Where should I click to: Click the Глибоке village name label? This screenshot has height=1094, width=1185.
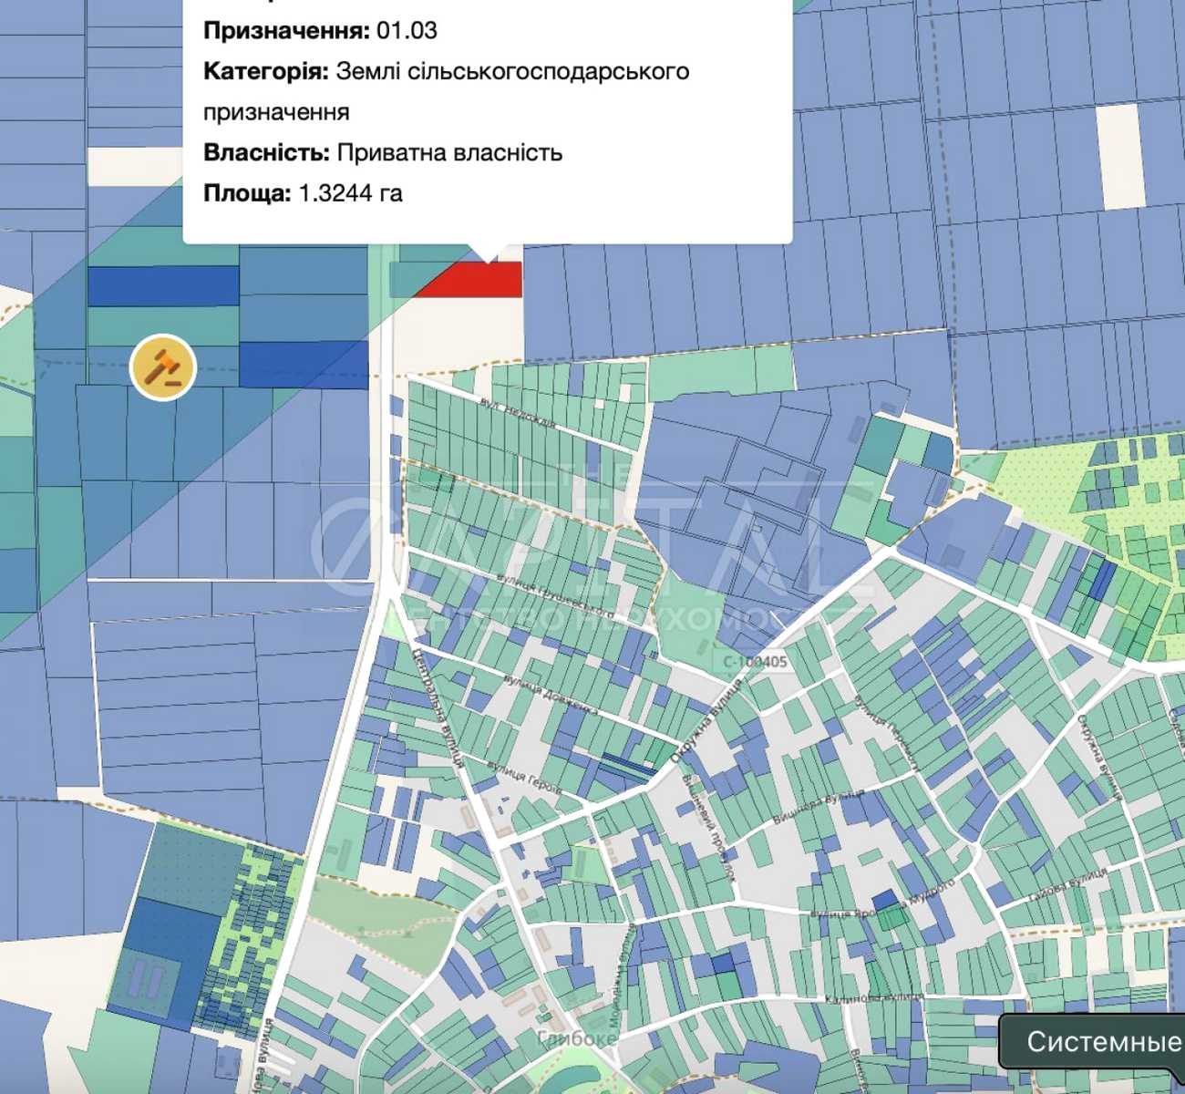(577, 1037)
